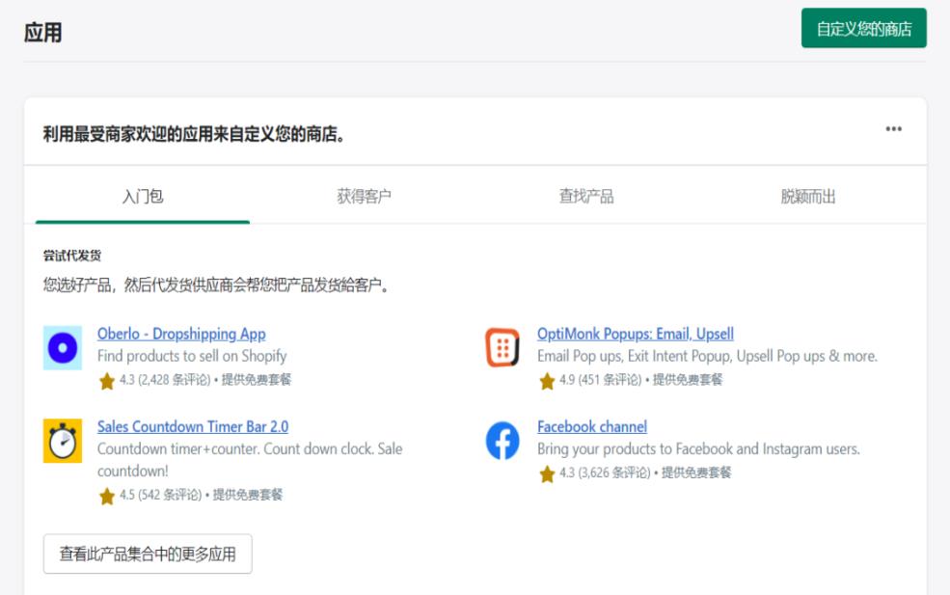Click the '4.5 (542 条评论)' rating text
Image resolution: width=950 pixels, height=595 pixels.
[160, 495]
